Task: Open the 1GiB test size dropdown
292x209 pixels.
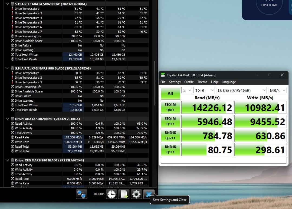Action: (x=204, y=90)
